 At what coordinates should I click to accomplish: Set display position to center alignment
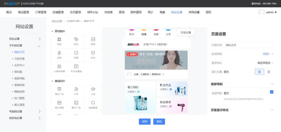pyautogui.click(x=269, y=72)
